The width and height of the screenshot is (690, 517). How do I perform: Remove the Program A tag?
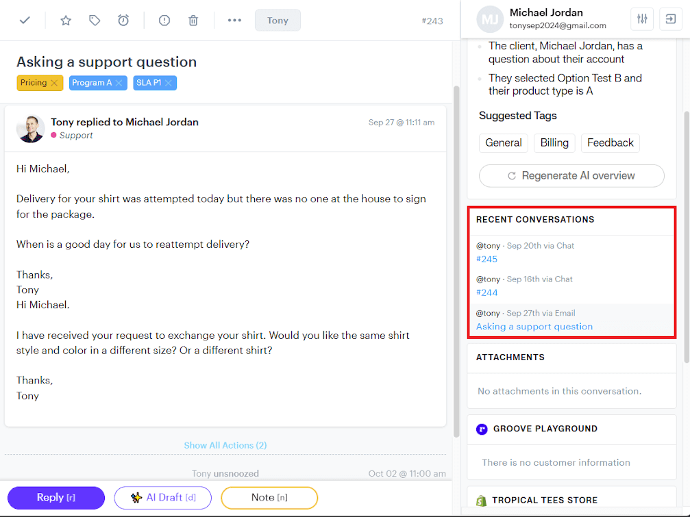point(119,83)
